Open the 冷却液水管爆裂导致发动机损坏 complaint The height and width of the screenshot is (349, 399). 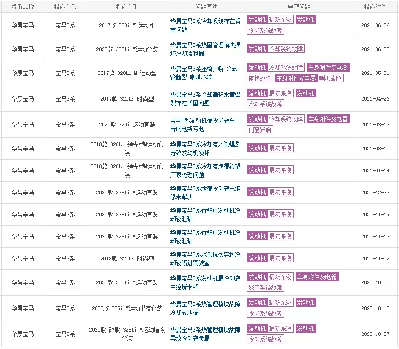(x=205, y=149)
